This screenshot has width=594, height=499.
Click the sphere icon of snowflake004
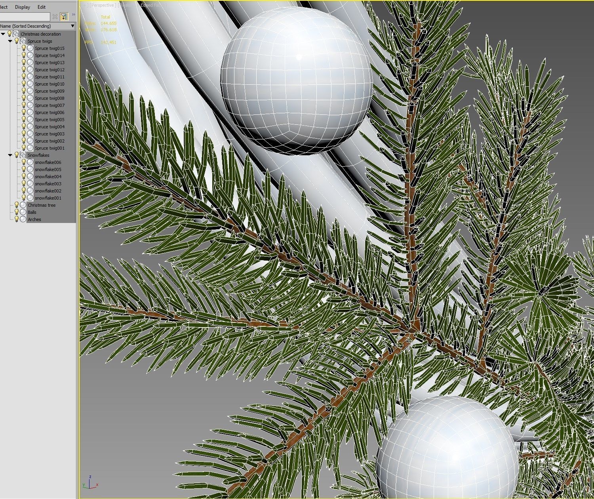coord(30,177)
